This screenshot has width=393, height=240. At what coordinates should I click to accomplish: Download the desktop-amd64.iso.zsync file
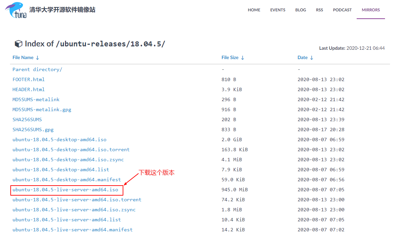click(x=68, y=160)
